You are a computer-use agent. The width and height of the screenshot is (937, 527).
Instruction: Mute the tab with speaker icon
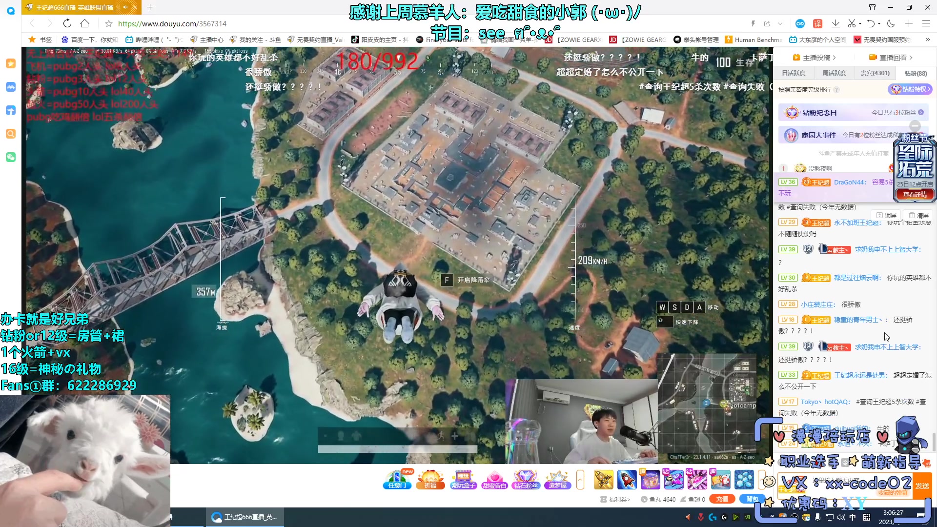coord(125,7)
